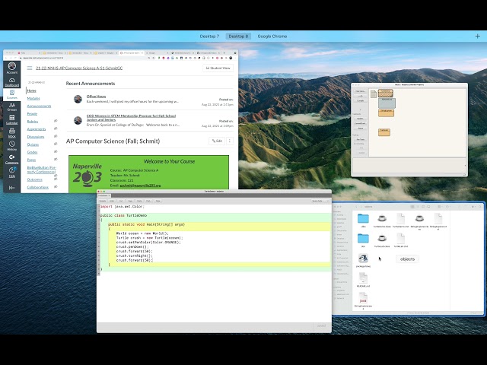
Task: Click the dependency arrow button in BlueJ
Action: coord(360,97)
